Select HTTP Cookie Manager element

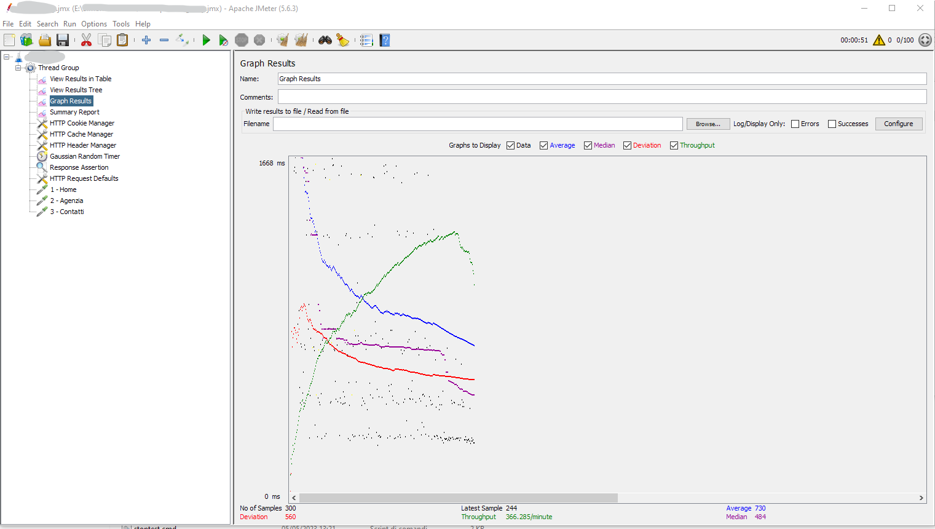tap(82, 123)
